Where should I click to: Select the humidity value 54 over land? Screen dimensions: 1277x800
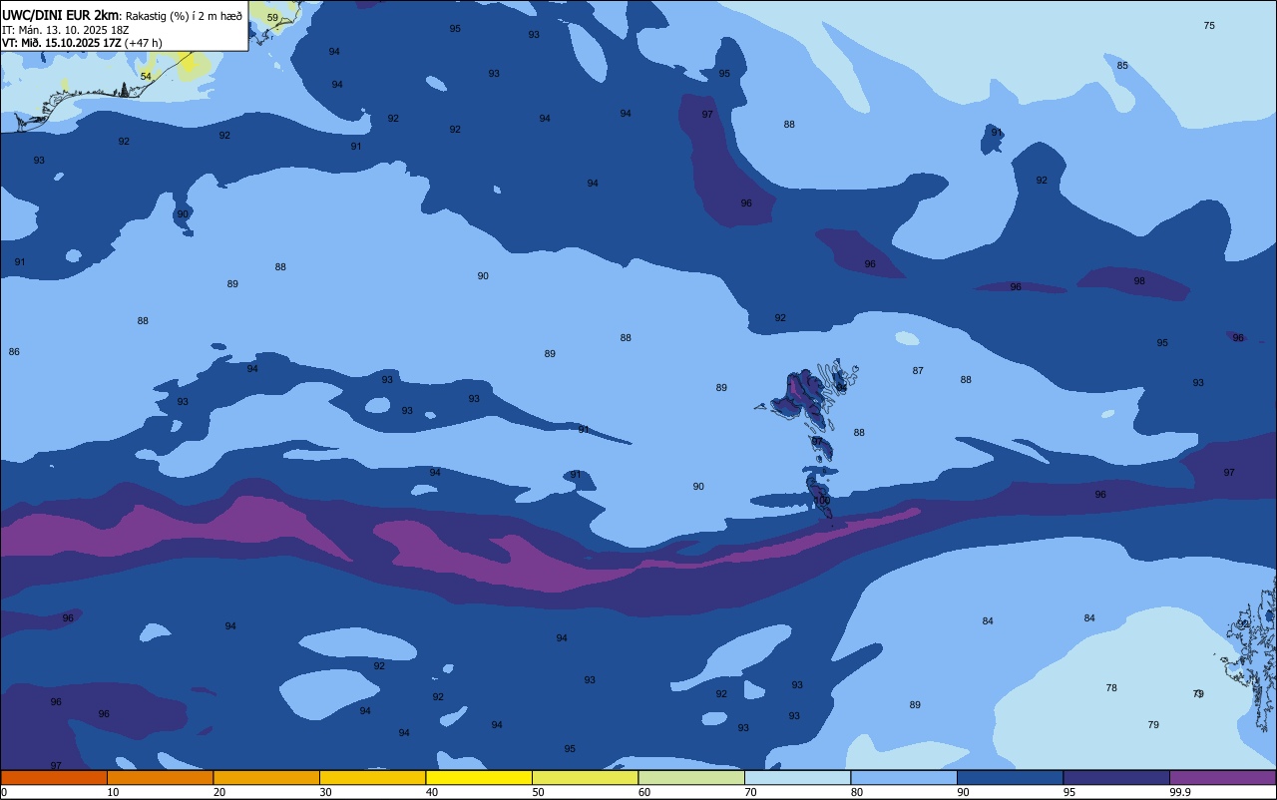coord(146,77)
